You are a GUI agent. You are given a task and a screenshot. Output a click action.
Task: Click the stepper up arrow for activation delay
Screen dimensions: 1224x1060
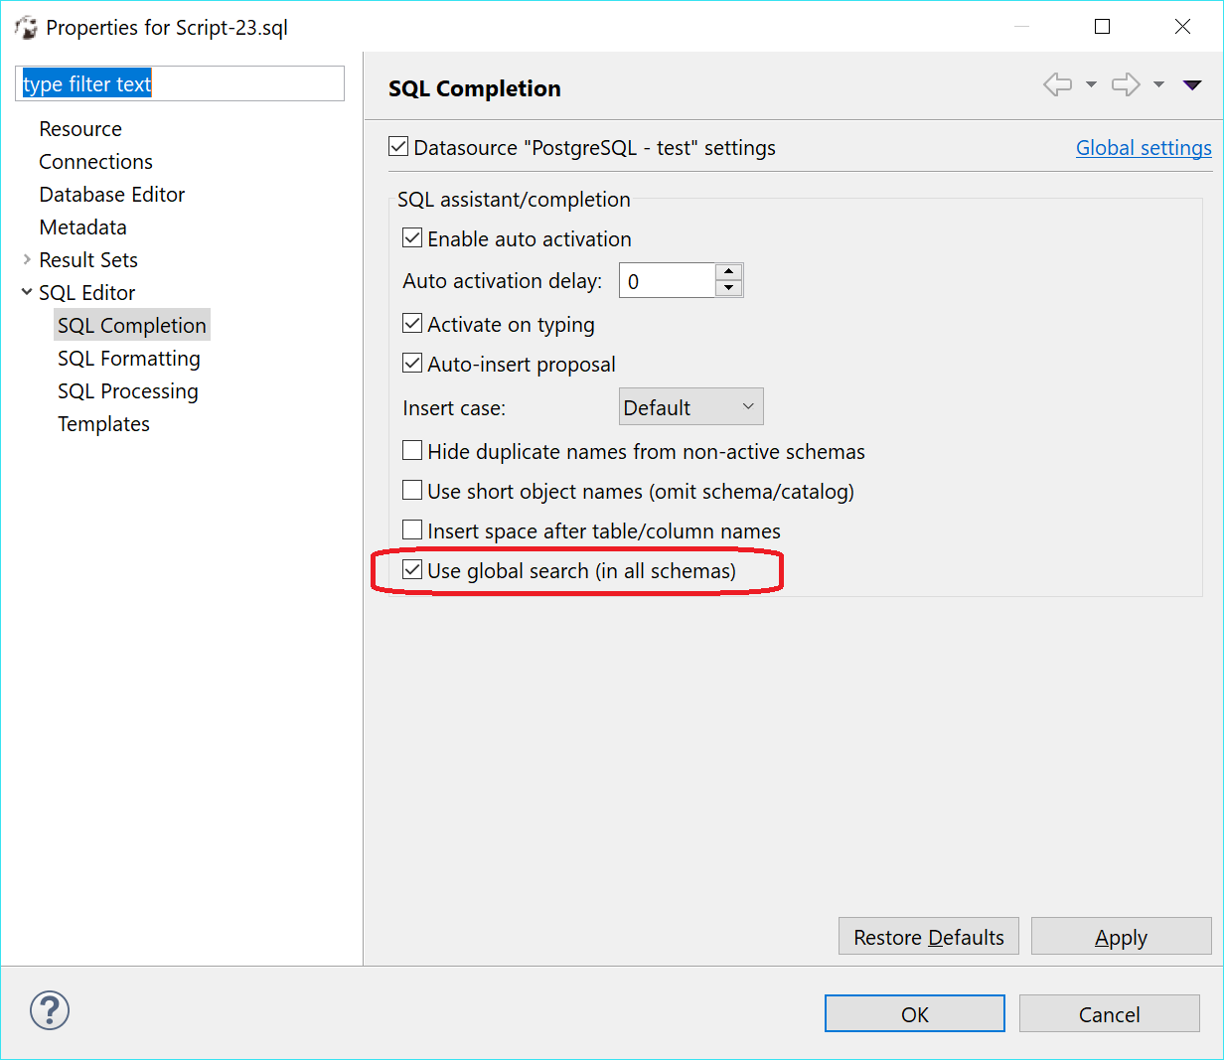[x=728, y=272]
